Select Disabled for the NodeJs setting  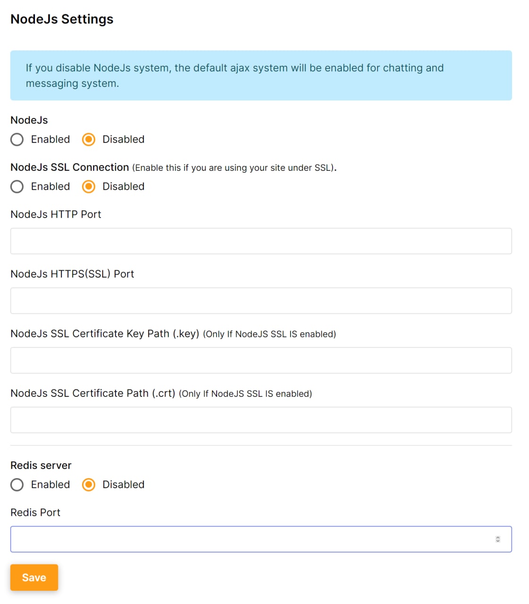[89, 140]
